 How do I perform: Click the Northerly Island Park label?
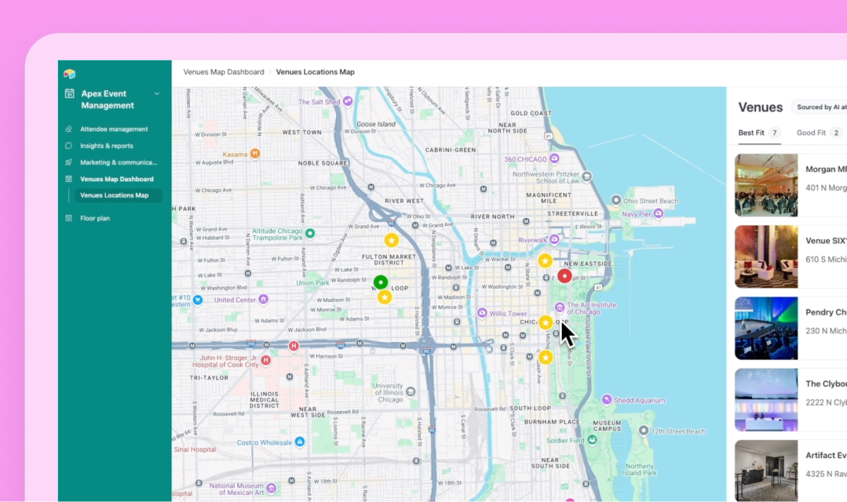(639, 470)
